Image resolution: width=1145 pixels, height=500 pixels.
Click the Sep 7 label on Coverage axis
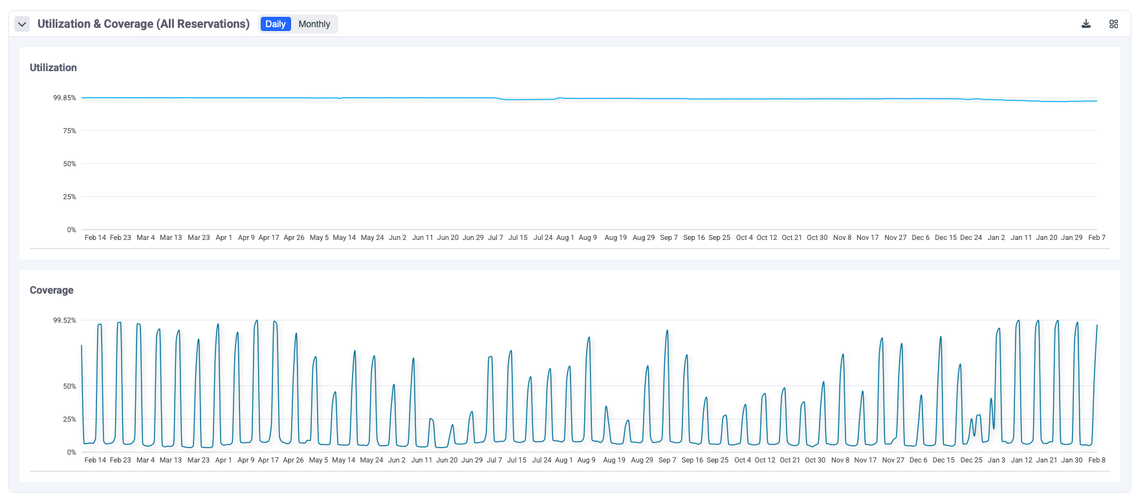(667, 460)
